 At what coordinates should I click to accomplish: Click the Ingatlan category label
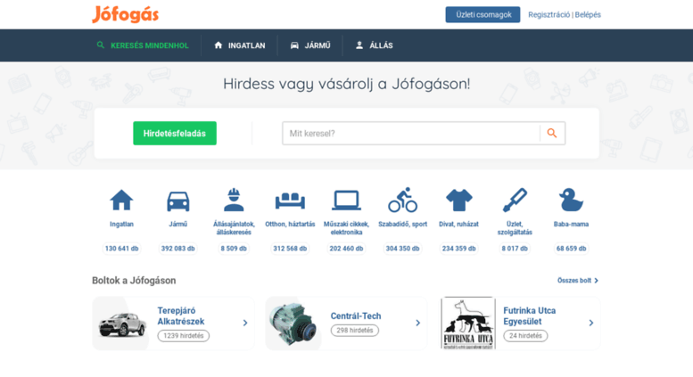(121, 225)
